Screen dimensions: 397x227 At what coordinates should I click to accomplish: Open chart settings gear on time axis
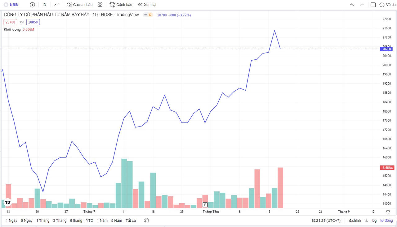click(x=388, y=212)
